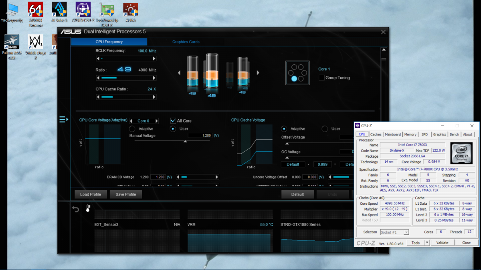Open the CPUID CPU-Z desktop shortcut
The image size is (481, 270).
(x=83, y=12)
